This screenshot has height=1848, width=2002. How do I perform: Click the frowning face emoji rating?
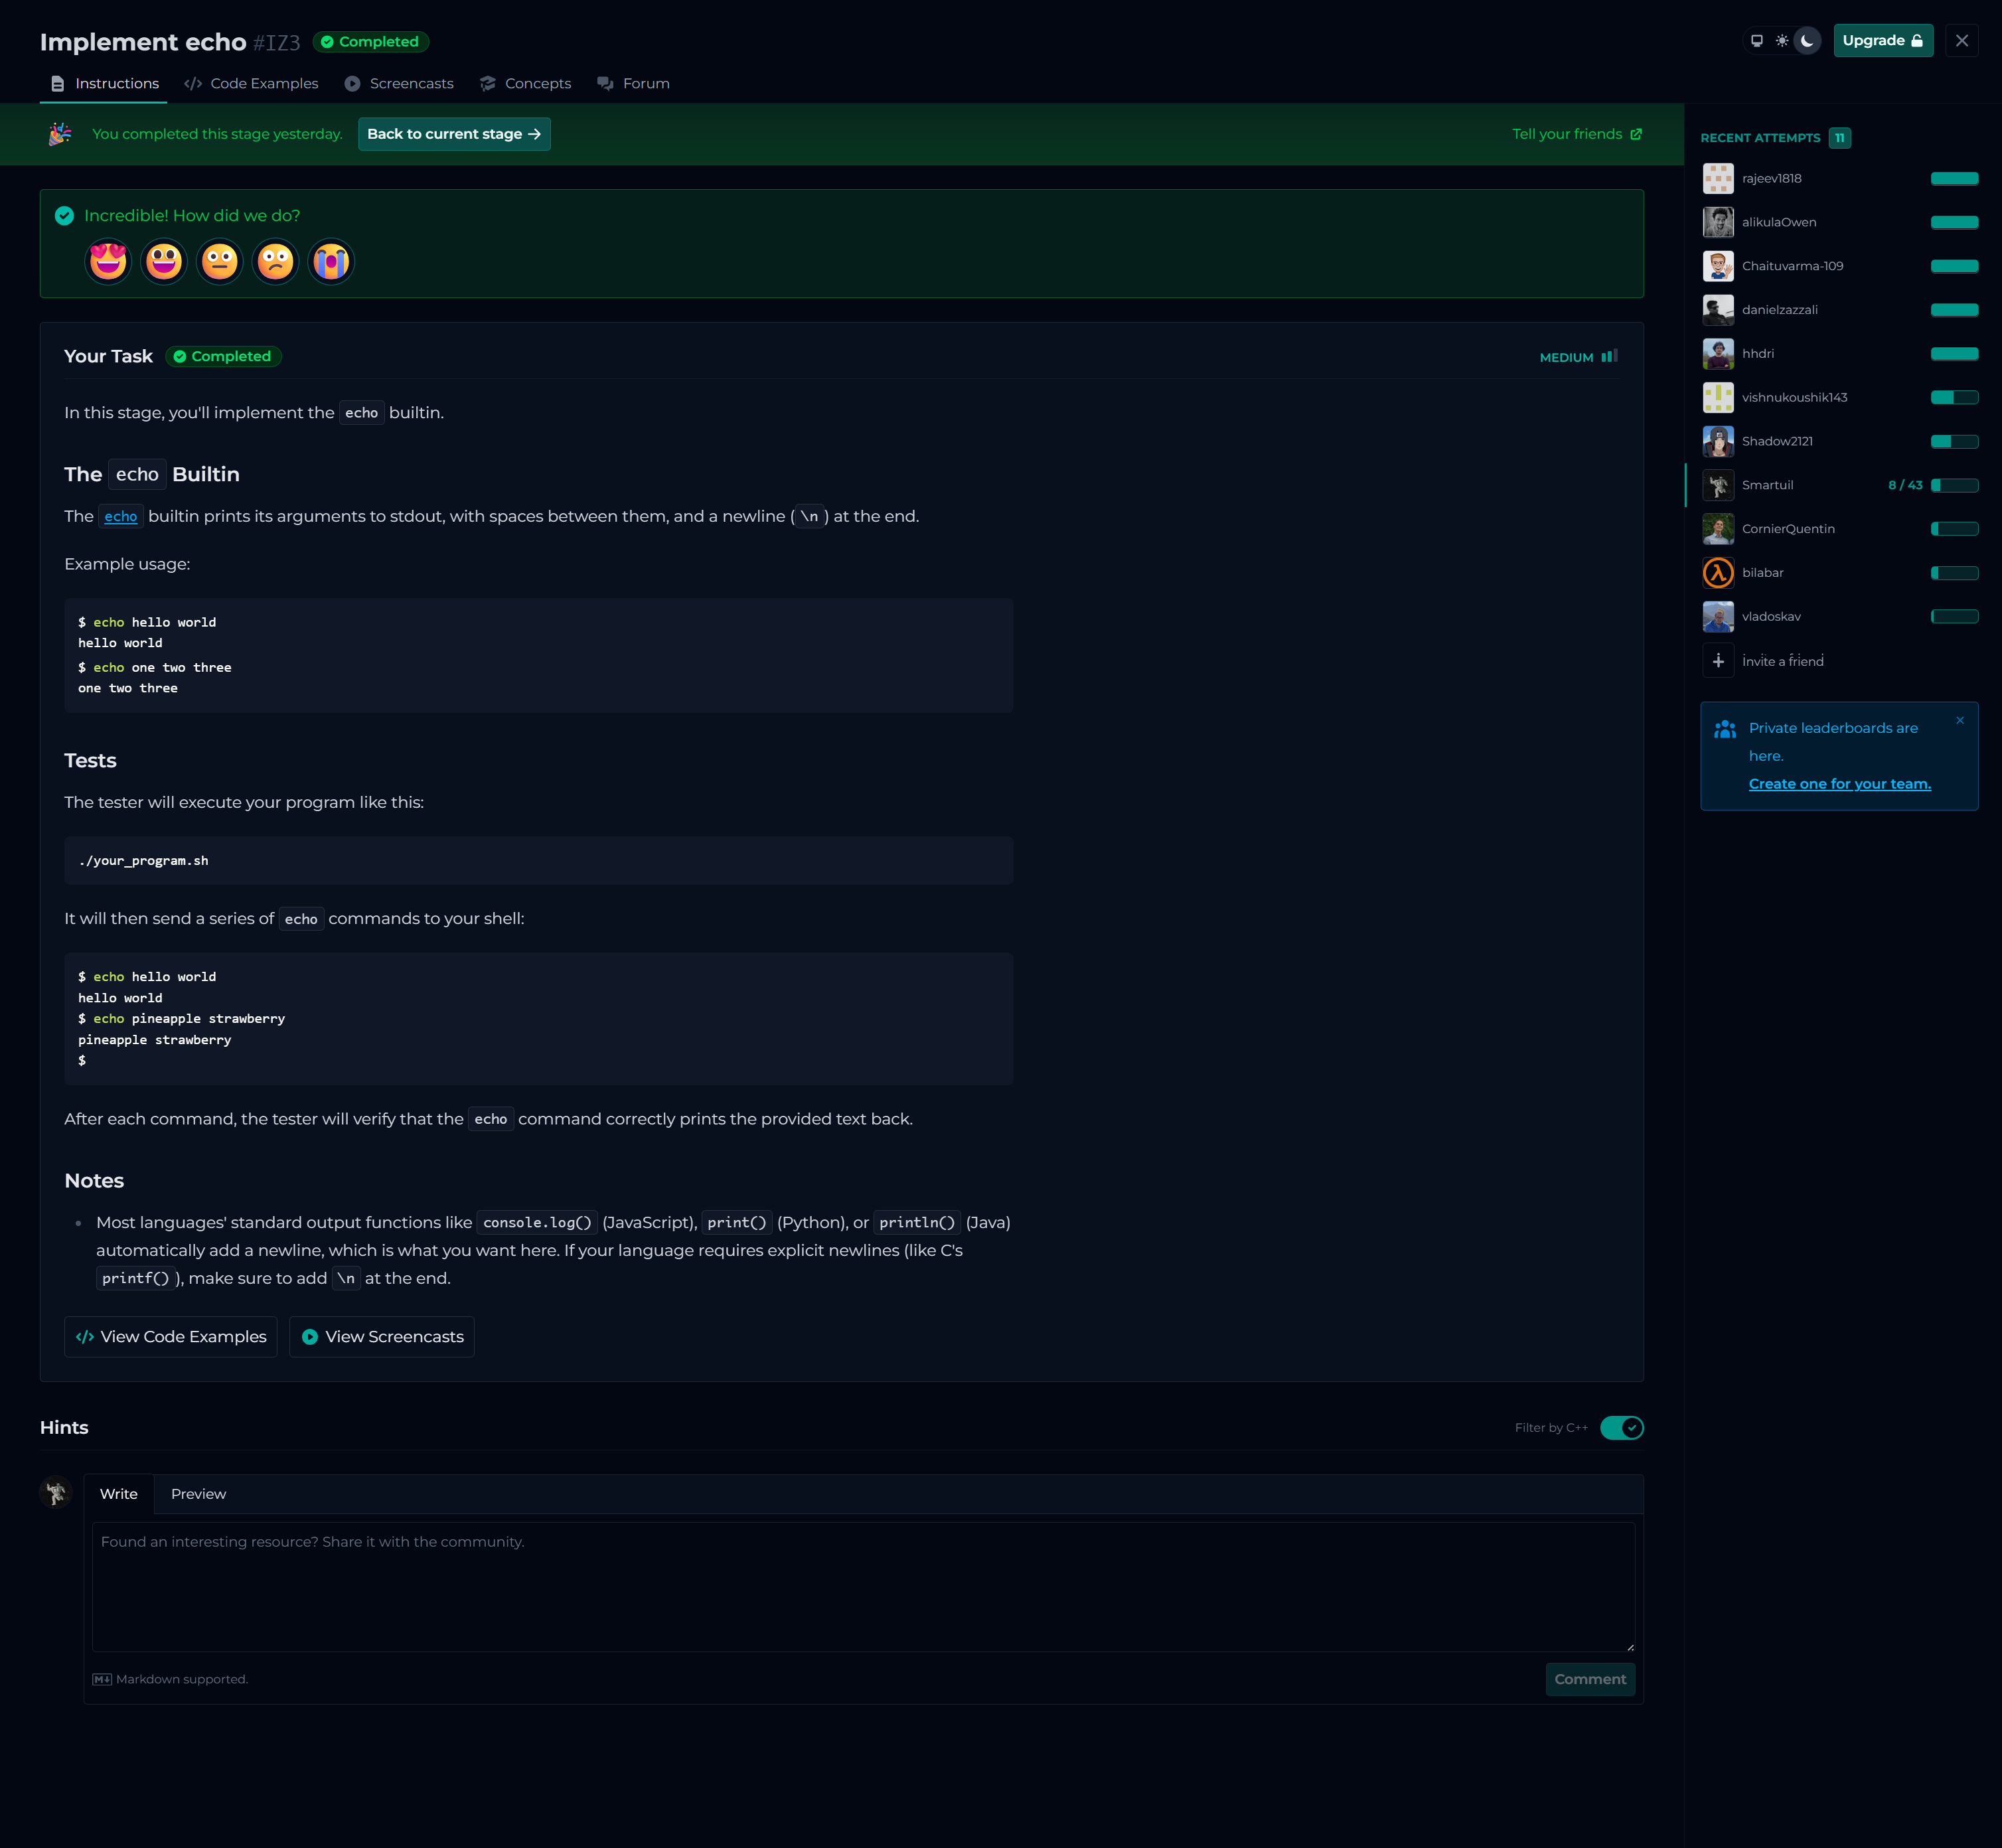[x=275, y=262]
